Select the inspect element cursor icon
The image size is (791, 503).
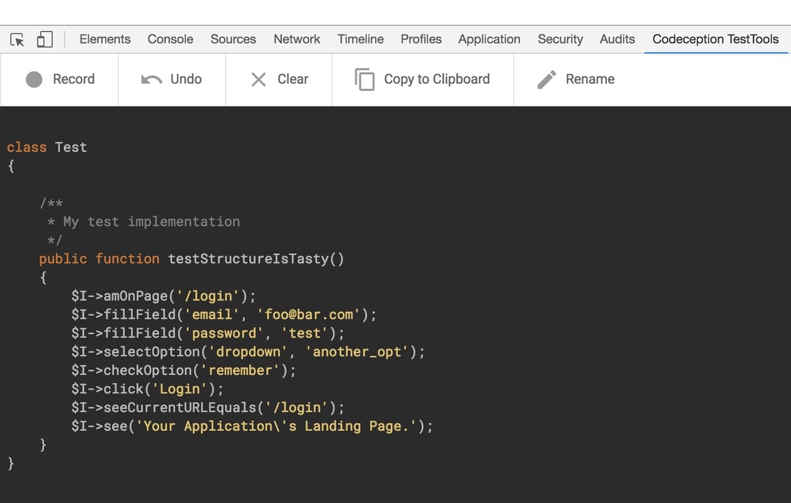17,40
